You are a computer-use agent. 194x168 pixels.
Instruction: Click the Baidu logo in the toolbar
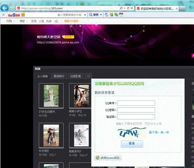(x=14, y=15)
